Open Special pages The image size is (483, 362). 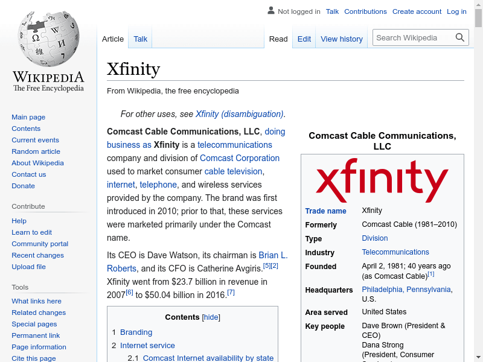pyautogui.click(x=34, y=324)
